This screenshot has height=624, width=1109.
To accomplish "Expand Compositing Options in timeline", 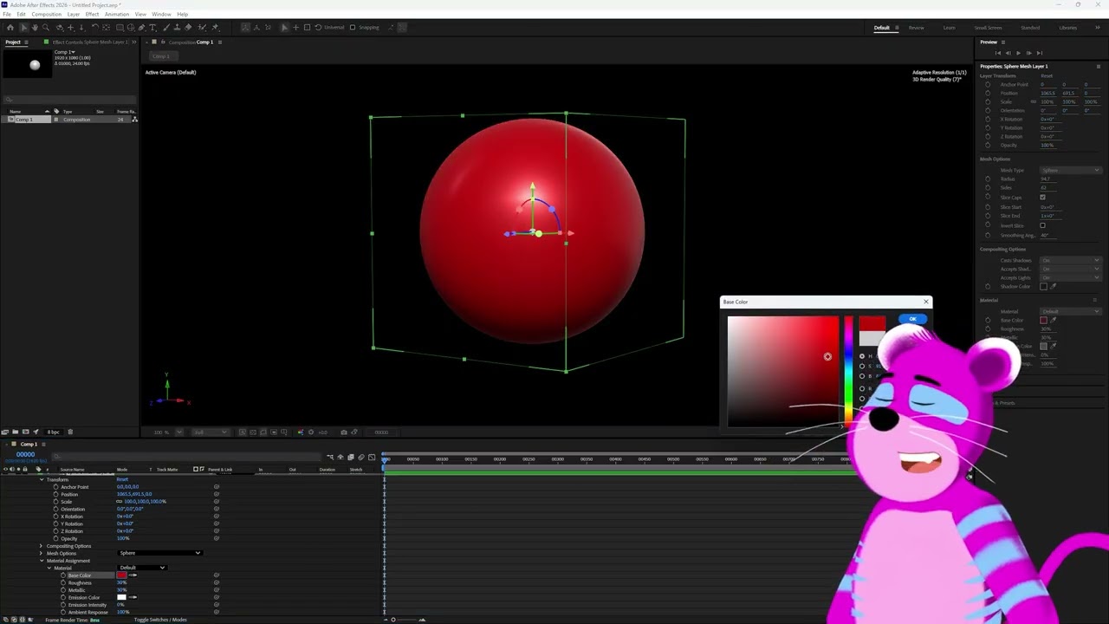I will [x=41, y=546].
